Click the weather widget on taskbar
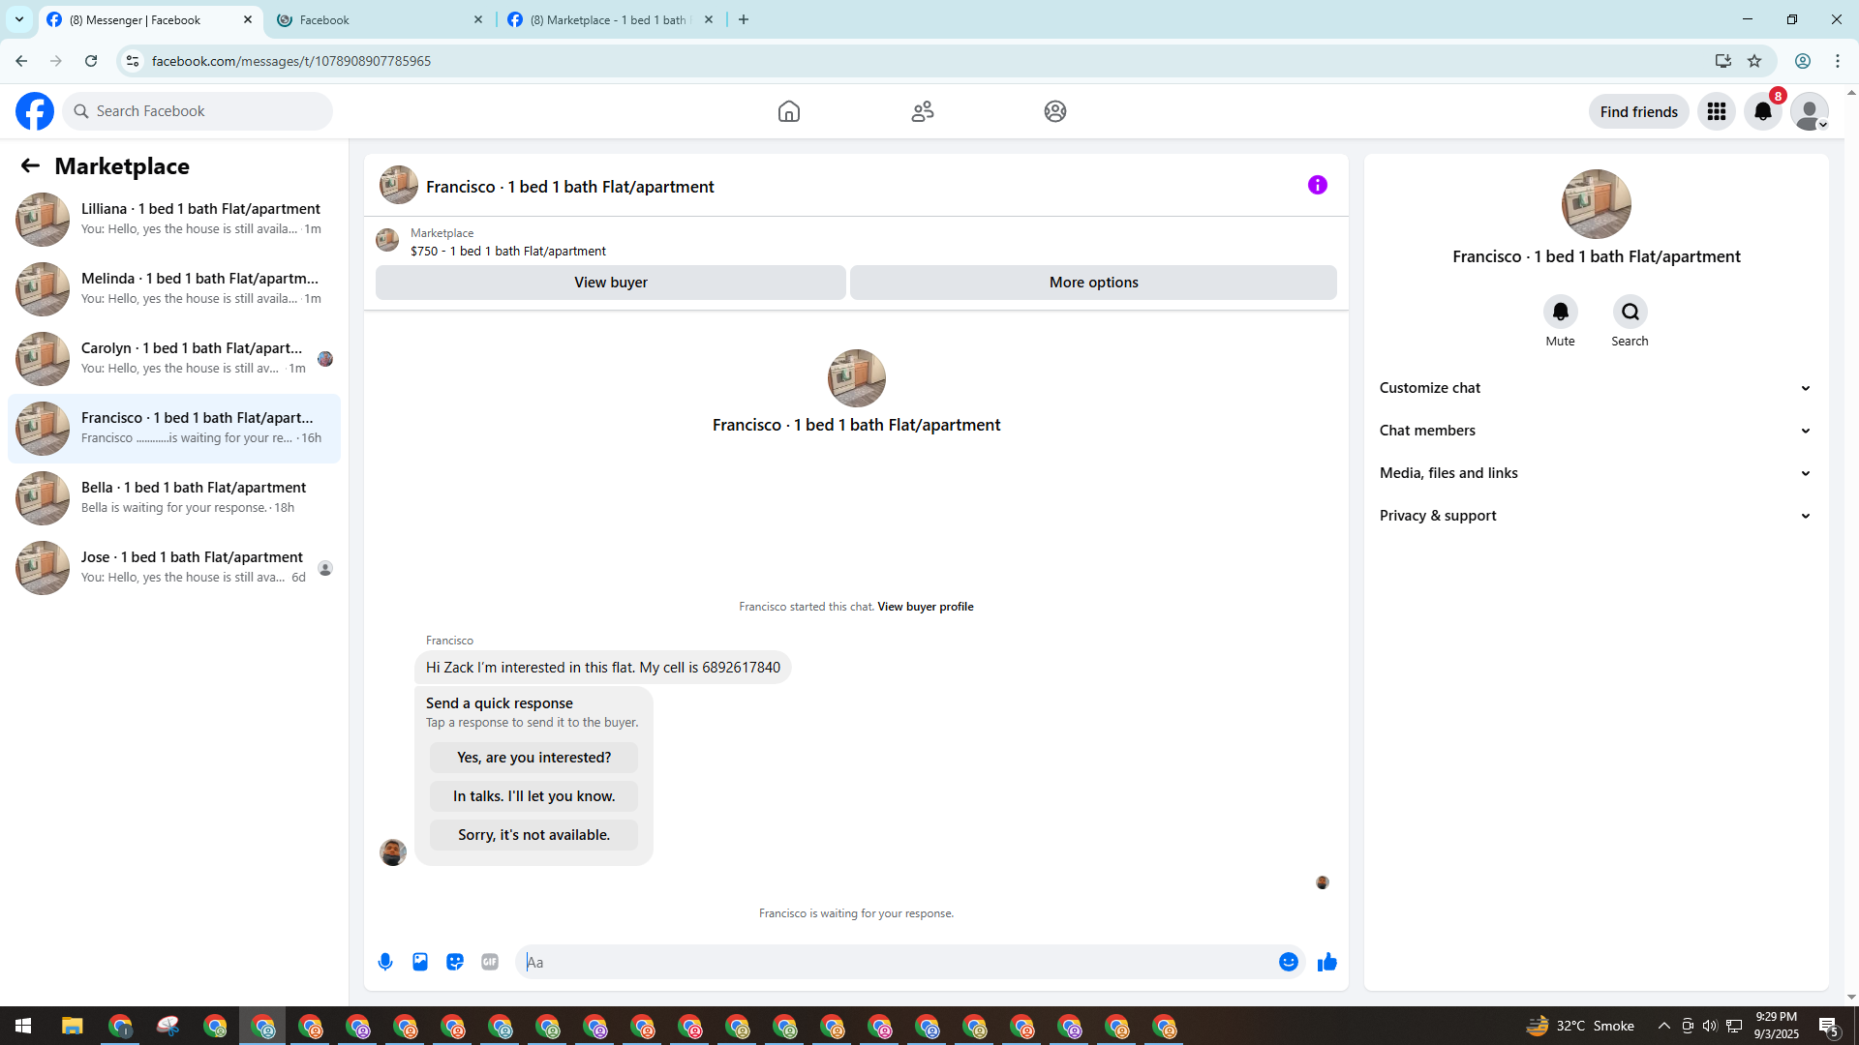This screenshot has width=1859, height=1045. [x=1580, y=1026]
